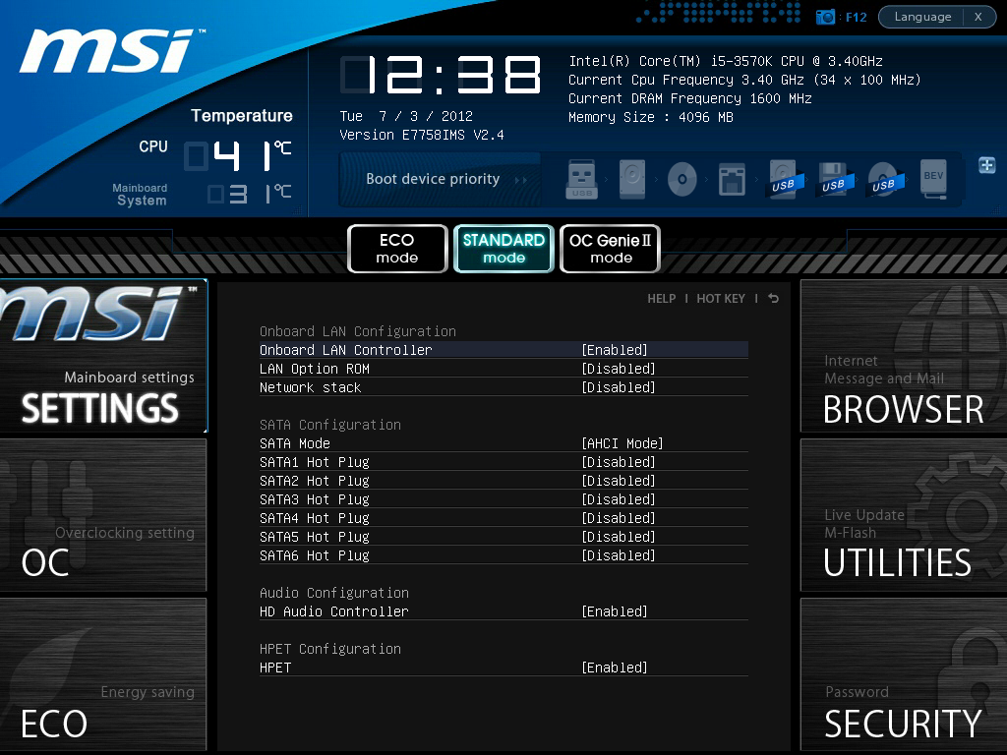The image size is (1007, 755).
Task: Change SATA1 Hot Plug value
Action: [618, 462]
